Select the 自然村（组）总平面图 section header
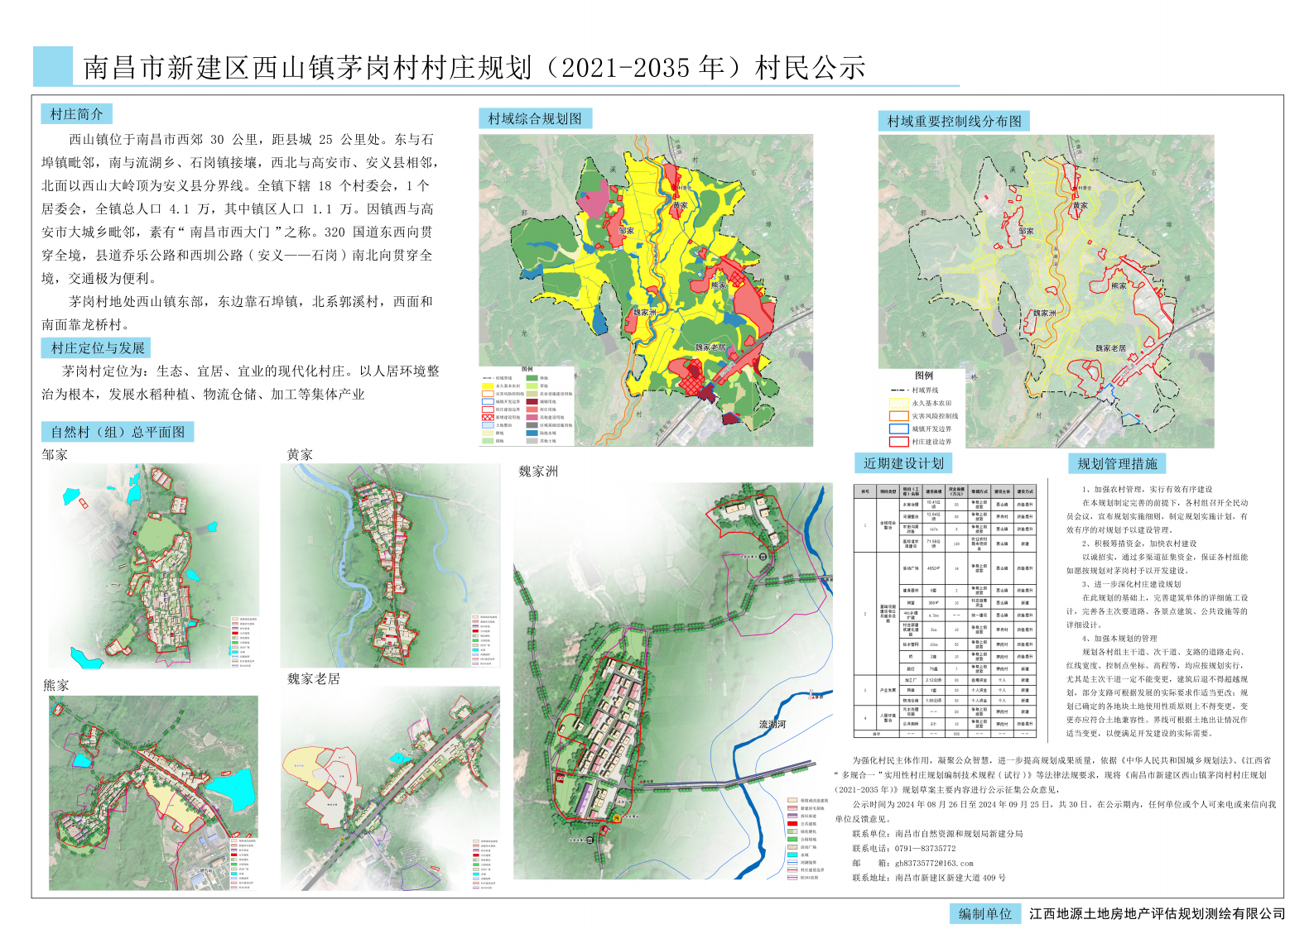The width and height of the screenshot is (1314, 929). pos(118,432)
